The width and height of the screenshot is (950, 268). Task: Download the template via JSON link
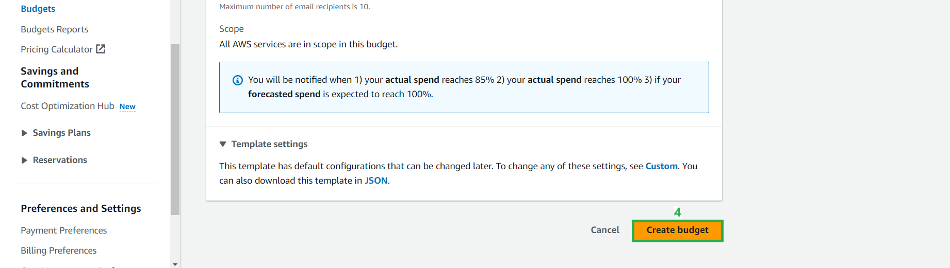(376, 181)
